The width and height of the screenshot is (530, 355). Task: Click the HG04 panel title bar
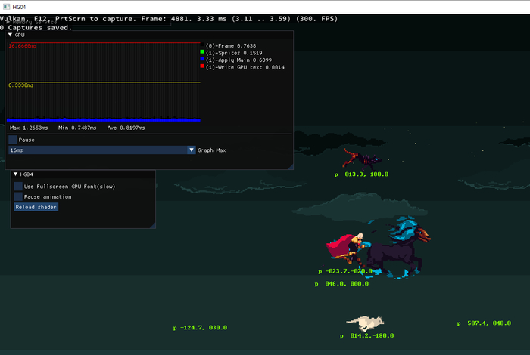click(x=83, y=174)
